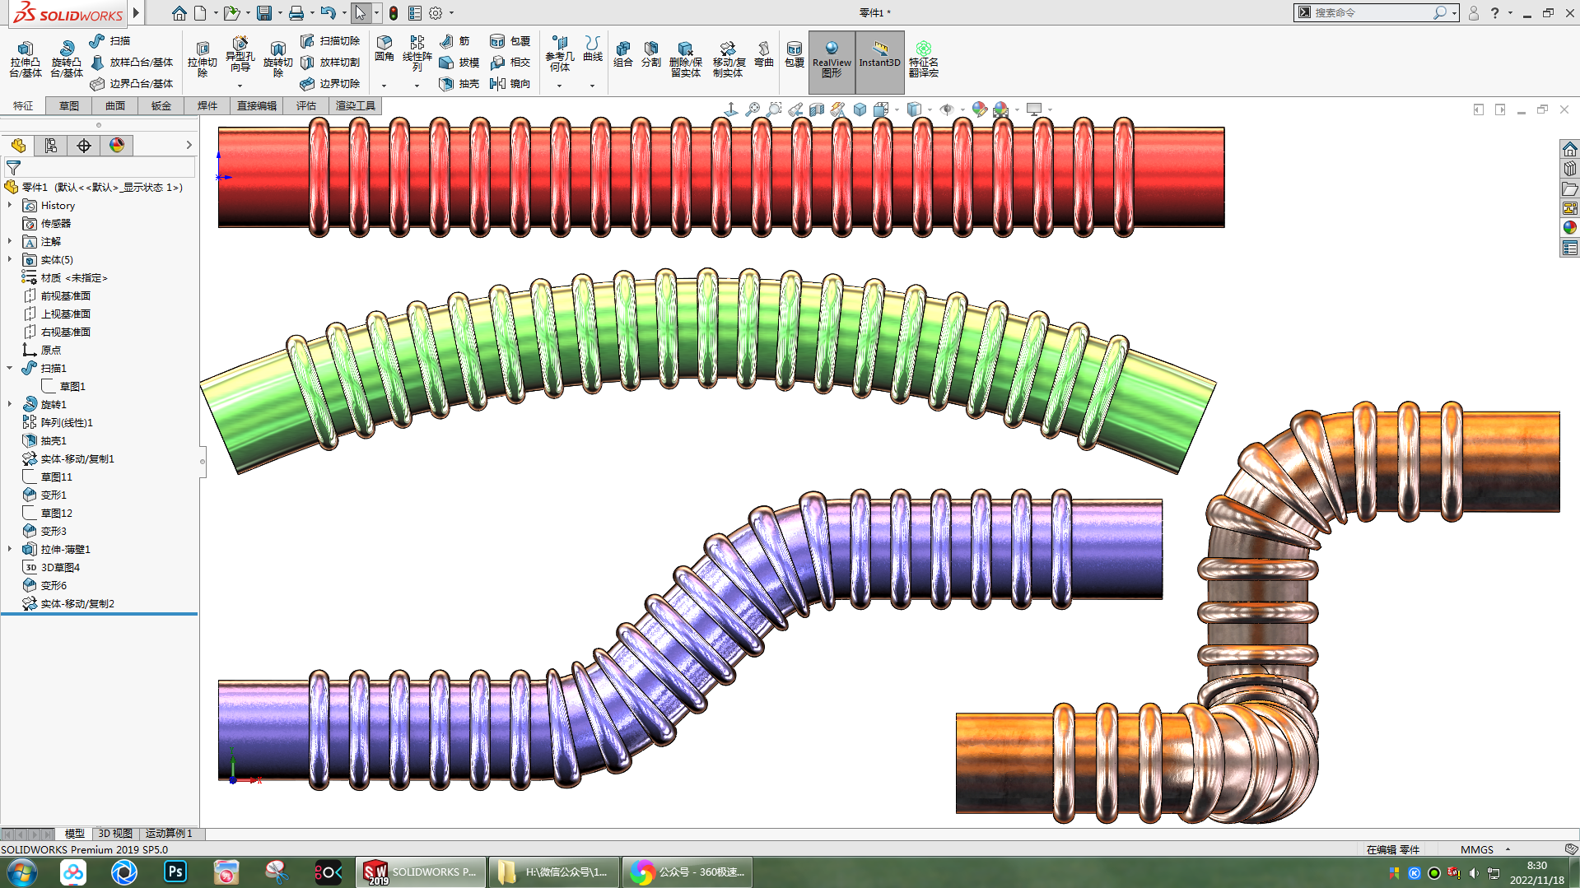Screen dimensions: 1580x888
Task: Click the 分割 split tool
Action: click(651, 54)
